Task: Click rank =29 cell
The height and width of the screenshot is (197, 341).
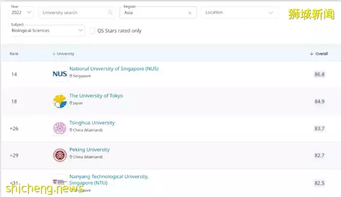Action: pos(14,155)
